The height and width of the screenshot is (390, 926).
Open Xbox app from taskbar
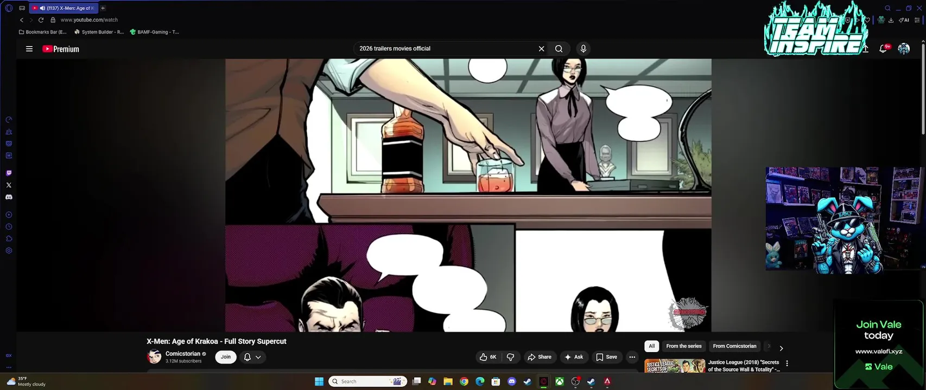tap(559, 381)
